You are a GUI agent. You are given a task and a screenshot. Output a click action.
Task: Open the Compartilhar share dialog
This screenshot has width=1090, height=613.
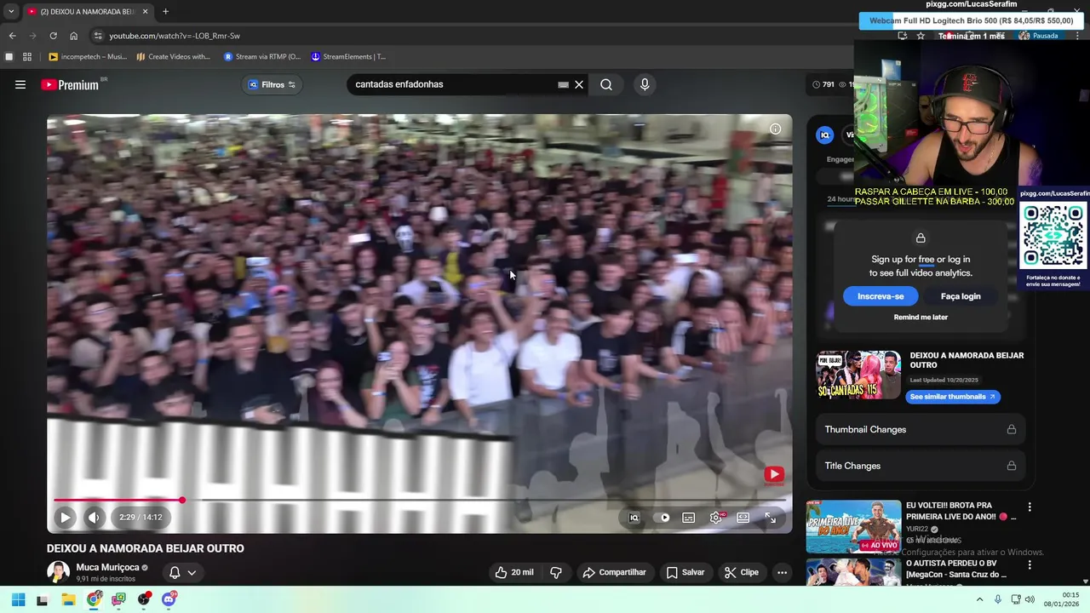[614, 572]
